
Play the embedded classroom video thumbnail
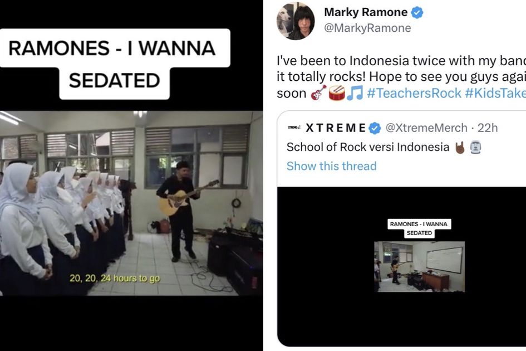pos(419,266)
